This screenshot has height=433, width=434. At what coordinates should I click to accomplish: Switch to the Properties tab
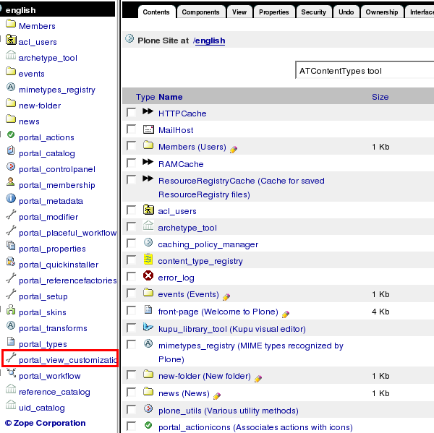(274, 12)
